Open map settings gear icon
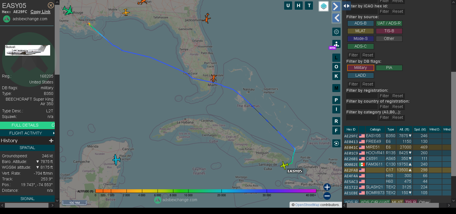Image resolution: width=456 pixels, height=214 pixels. (x=336, y=32)
